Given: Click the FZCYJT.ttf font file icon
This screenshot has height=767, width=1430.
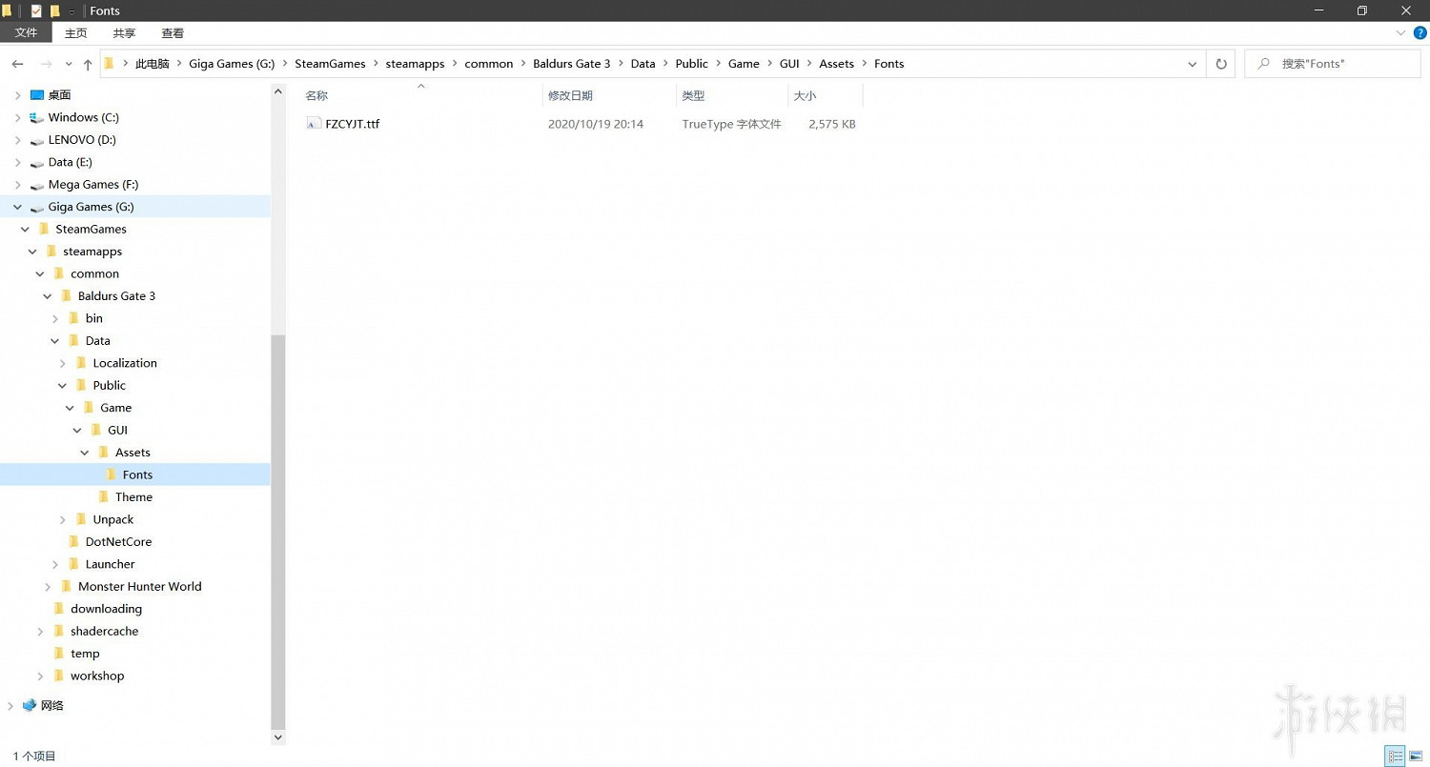Looking at the screenshot, I should click(x=314, y=124).
